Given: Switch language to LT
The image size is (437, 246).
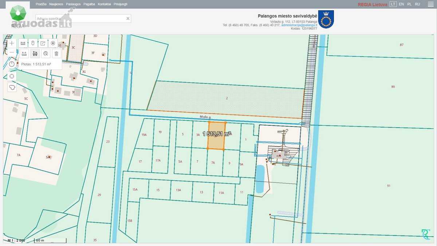Looking at the screenshot, I should pyautogui.click(x=393, y=4).
